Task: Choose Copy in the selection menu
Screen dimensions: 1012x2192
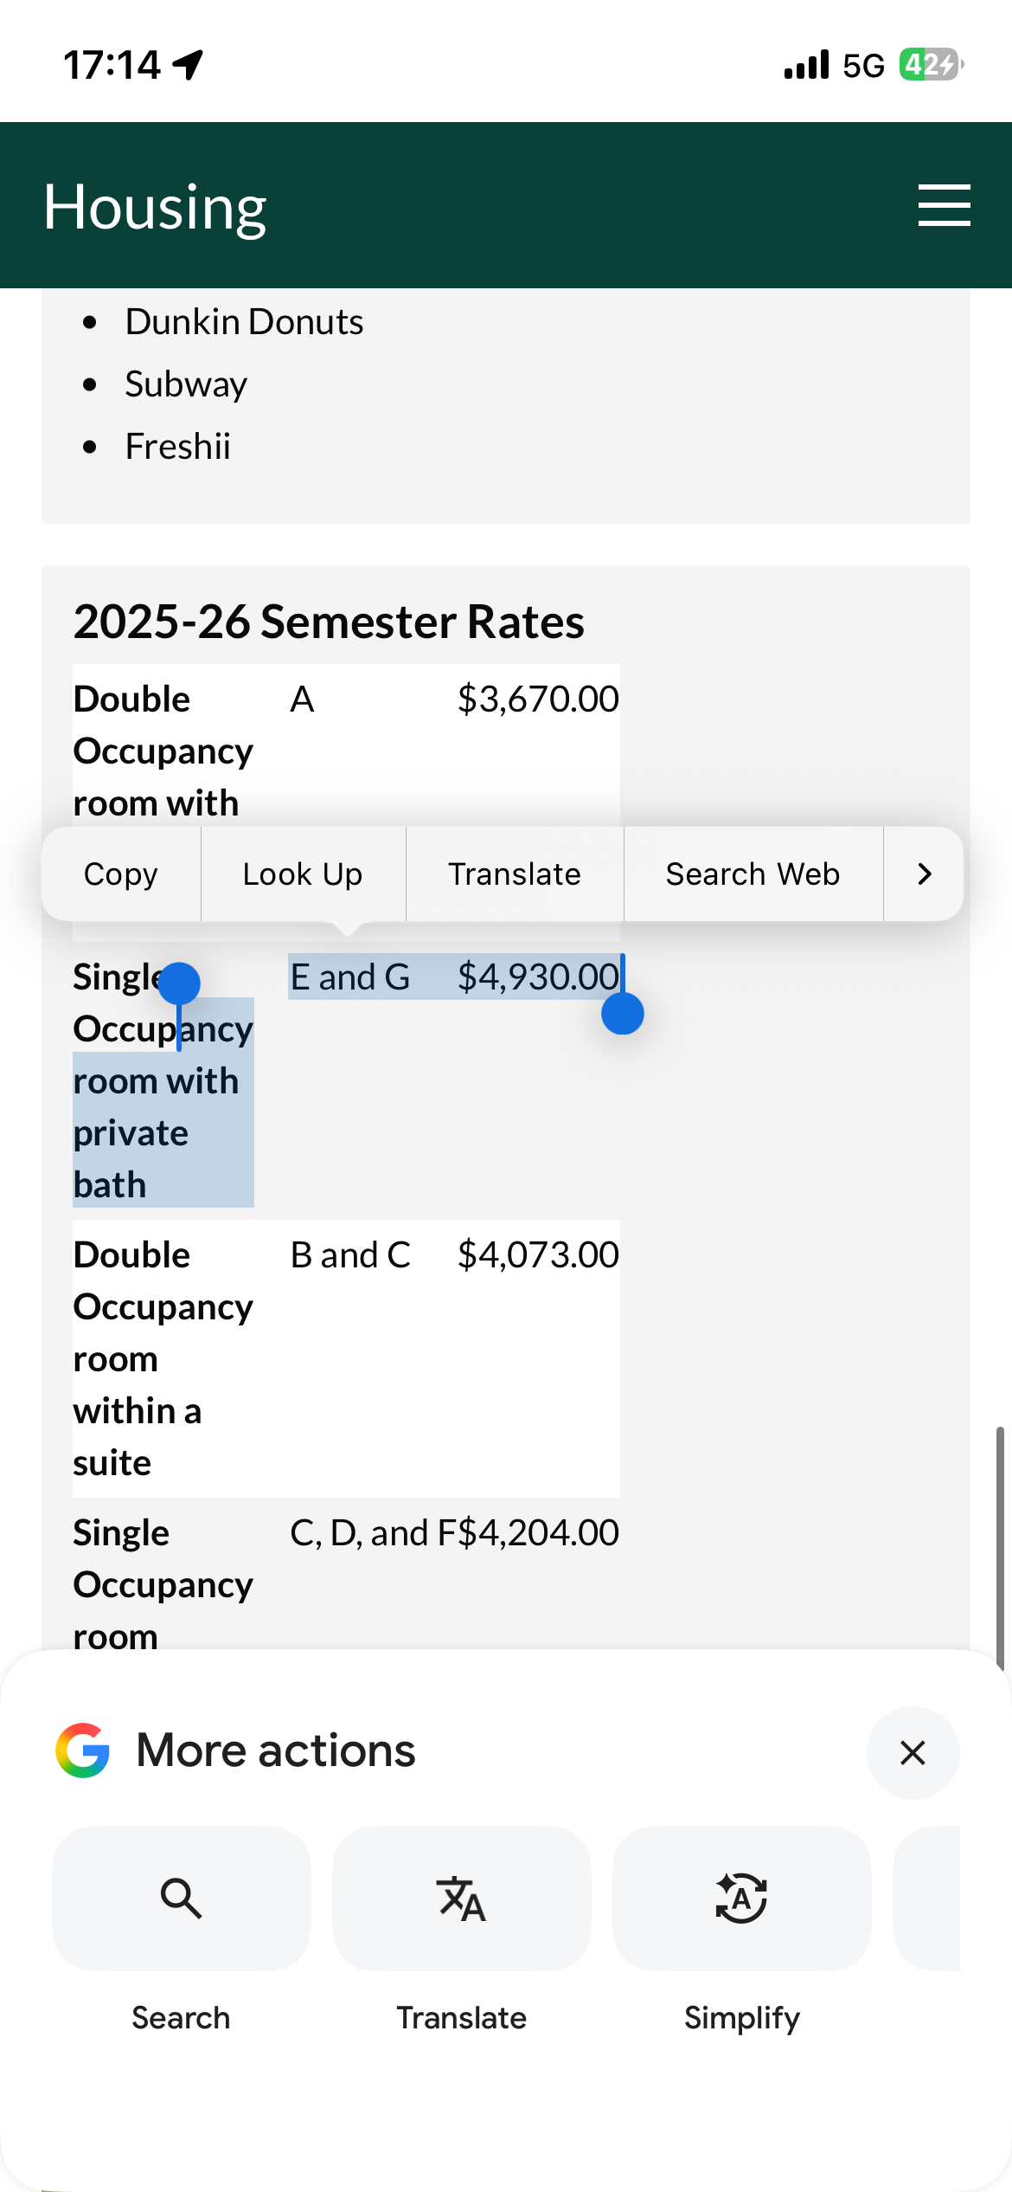Action: click(x=121, y=874)
